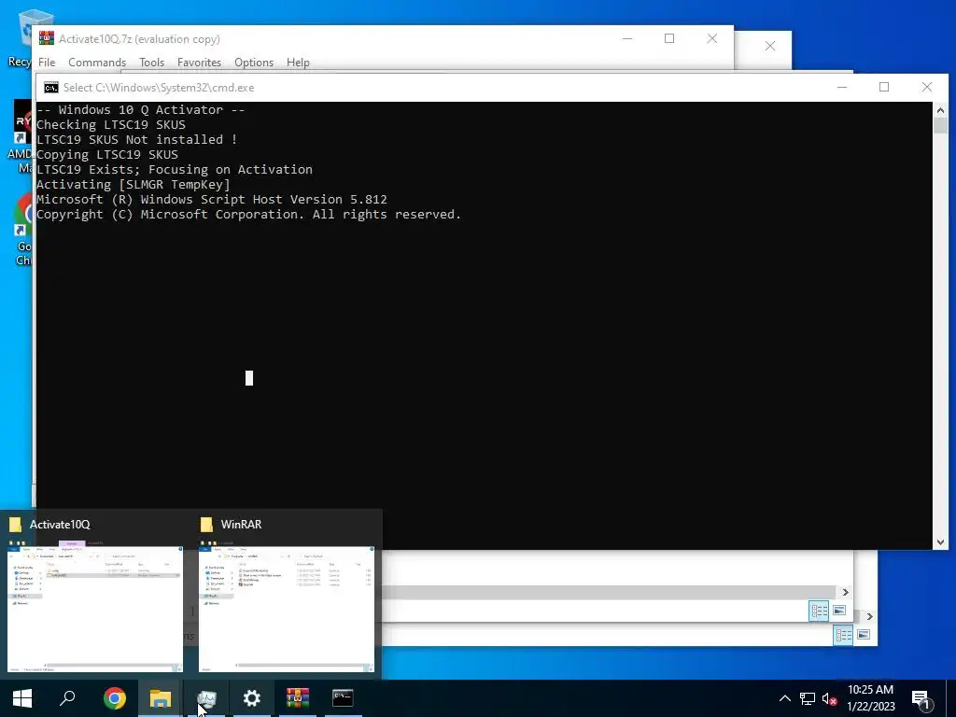Show hidden system tray icons

(784, 698)
